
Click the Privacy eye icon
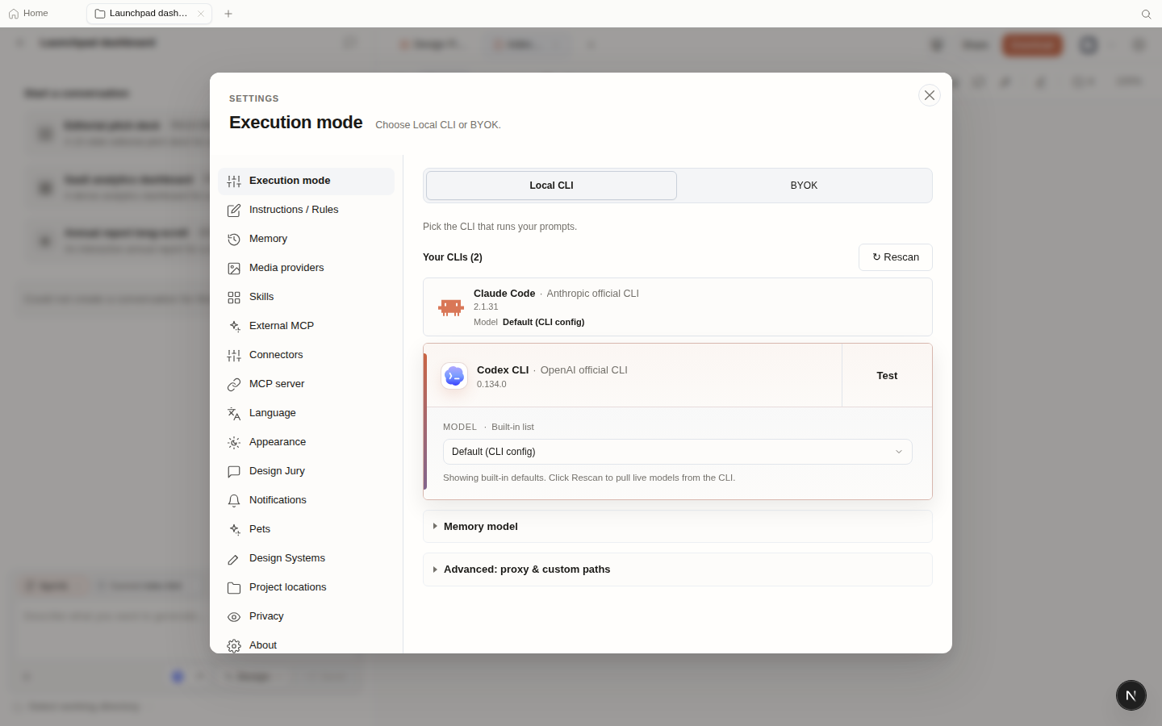coord(234,616)
